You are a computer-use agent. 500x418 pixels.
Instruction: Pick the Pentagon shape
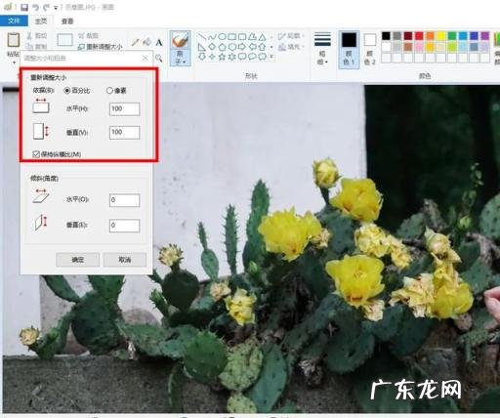222,47
